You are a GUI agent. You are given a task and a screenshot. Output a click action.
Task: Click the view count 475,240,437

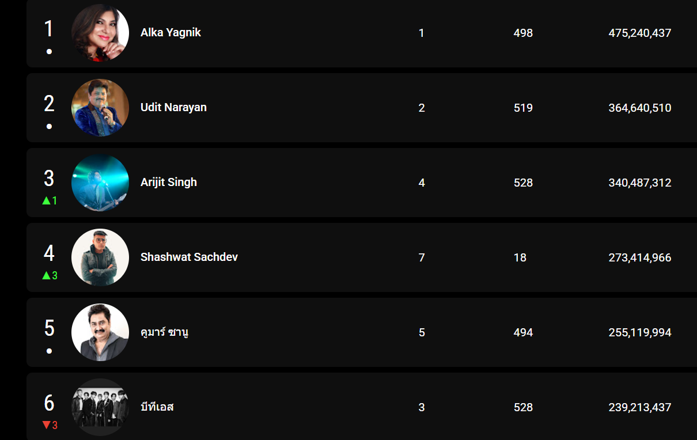(639, 33)
